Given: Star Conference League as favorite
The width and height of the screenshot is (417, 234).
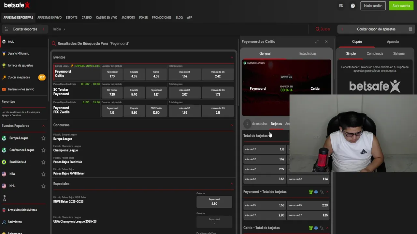Looking at the screenshot, I should [x=43, y=150].
